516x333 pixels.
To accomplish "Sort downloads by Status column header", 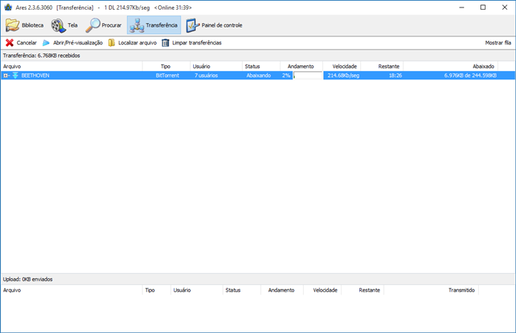I will 261,67.
